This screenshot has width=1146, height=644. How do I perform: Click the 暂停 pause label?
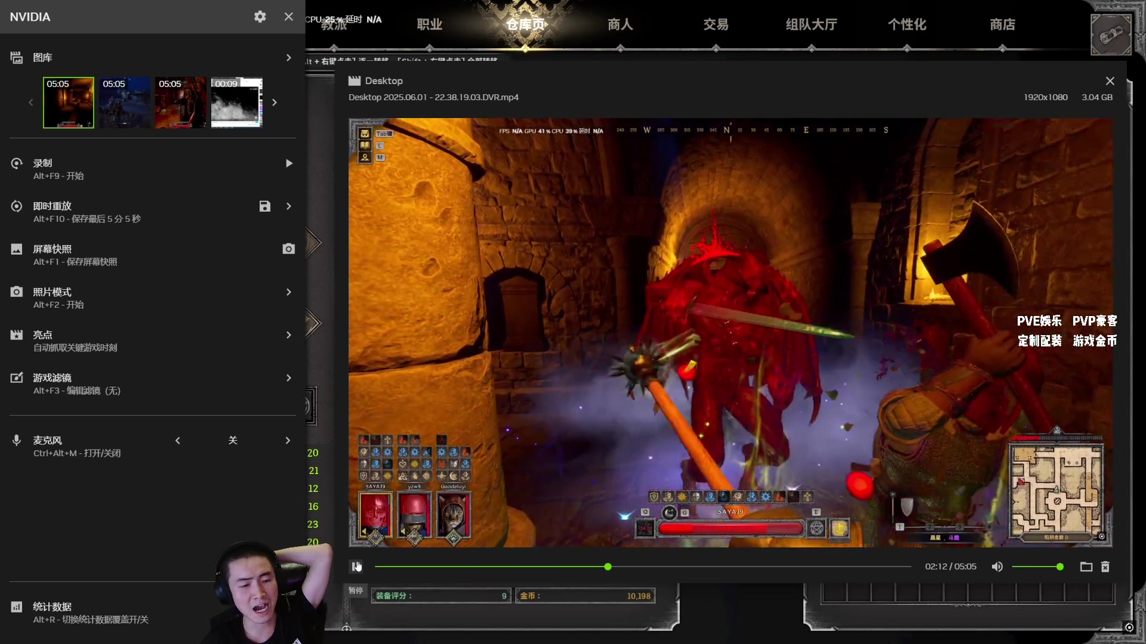pyautogui.click(x=356, y=590)
